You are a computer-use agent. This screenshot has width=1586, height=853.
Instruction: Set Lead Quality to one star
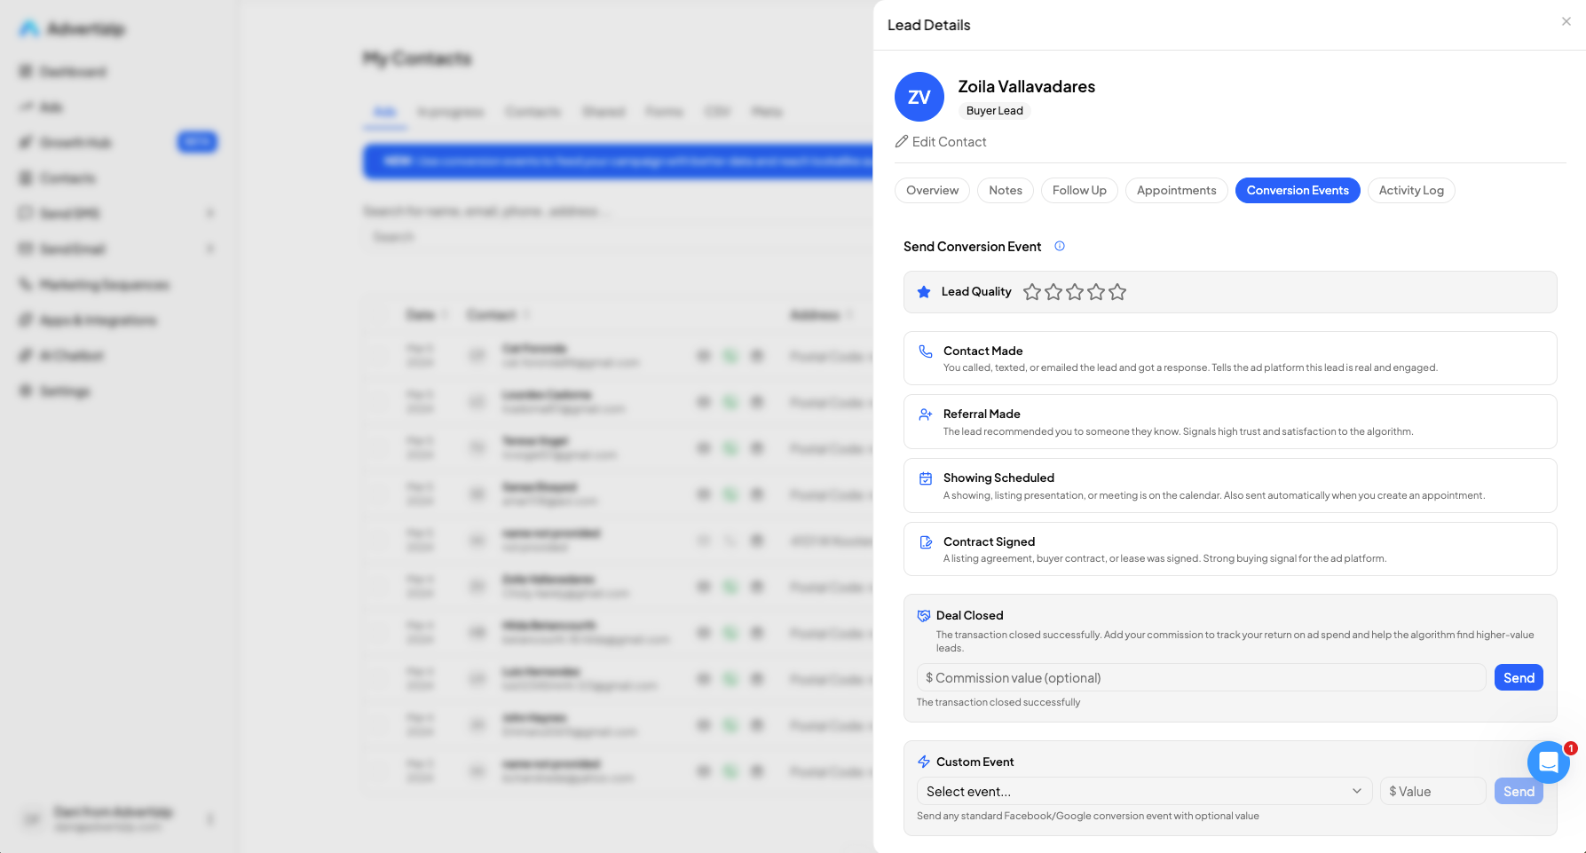1032,292
